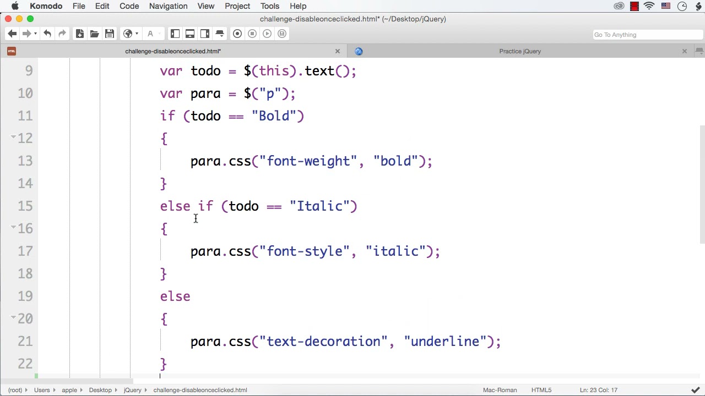Viewport: 705px width, 396px height.
Task: Open the dropdown next to font 'A' icon
Action: [x=160, y=34]
